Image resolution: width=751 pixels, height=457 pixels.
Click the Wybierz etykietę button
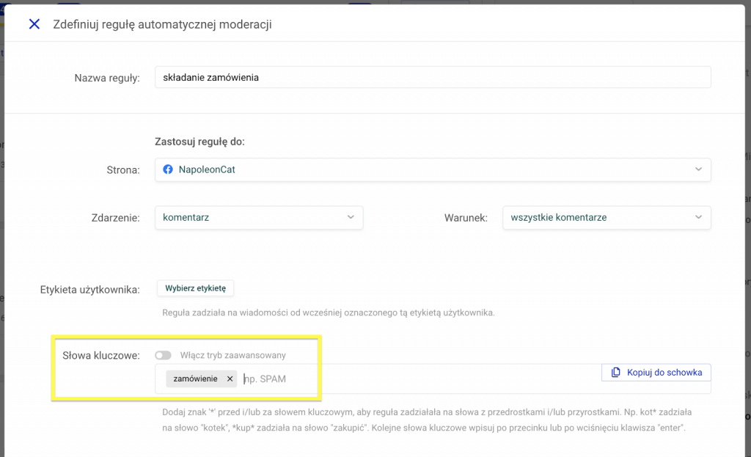195,288
